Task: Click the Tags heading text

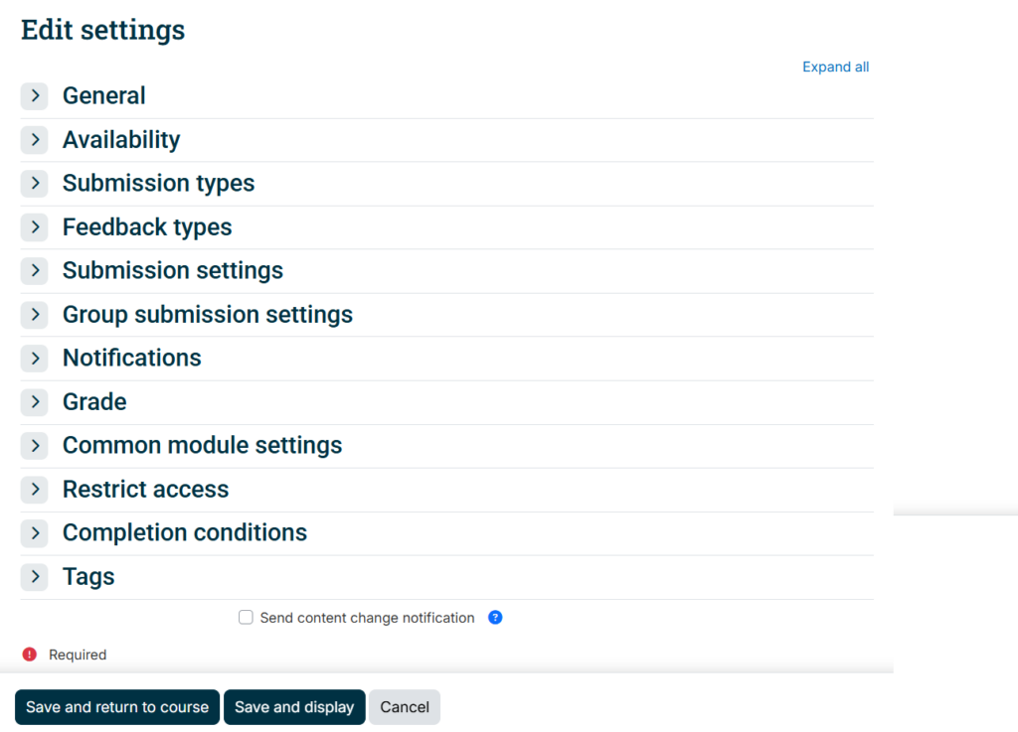Action: tap(88, 577)
